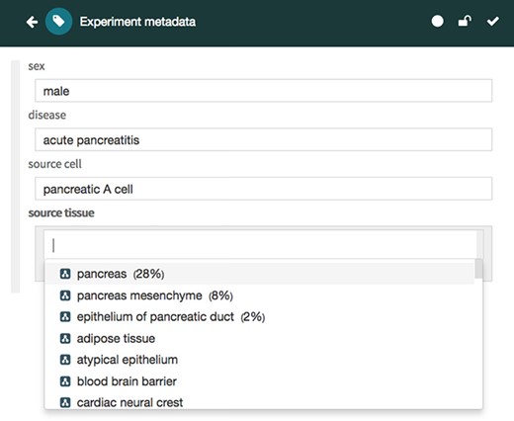This screenshot has height=421, width=514.
Task: Click ontology icon beside adipose tissue
Action: (x=65, y=338)
